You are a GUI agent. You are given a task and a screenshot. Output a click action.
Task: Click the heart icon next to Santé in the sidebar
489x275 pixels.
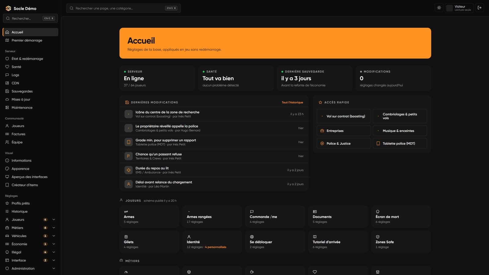click(x=7, y=67)
